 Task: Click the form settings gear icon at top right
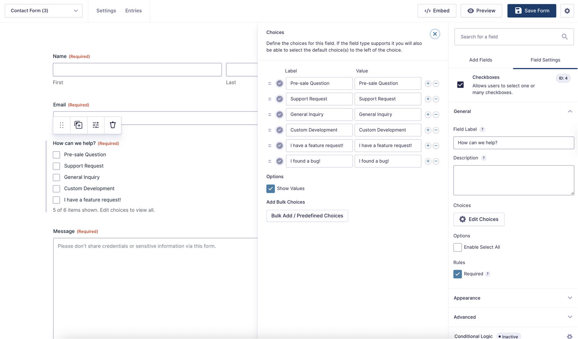pyautogui.click(x=567, y=11)
